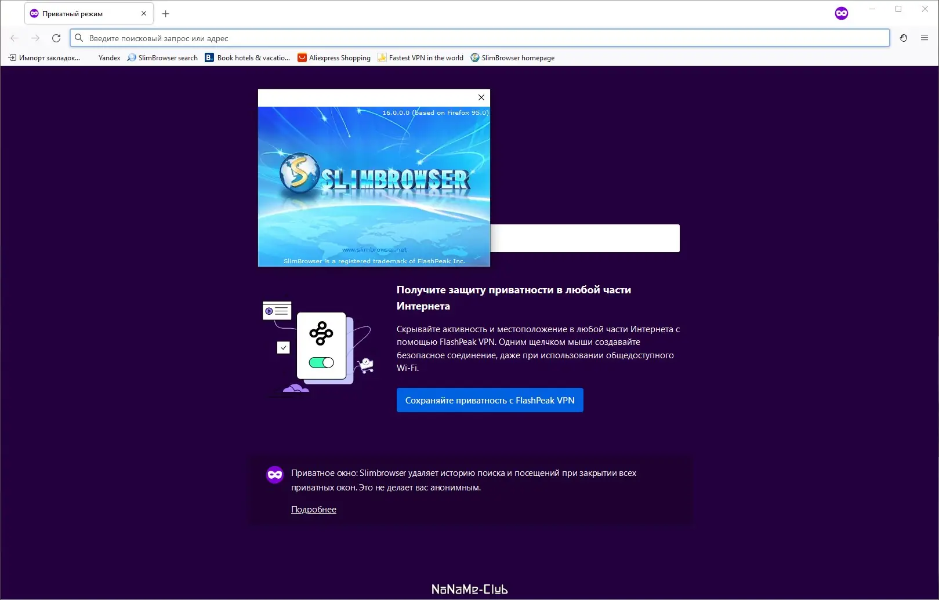
Task: Close the SlimBrowser about splash dialog
Action: tap(481, 97)
